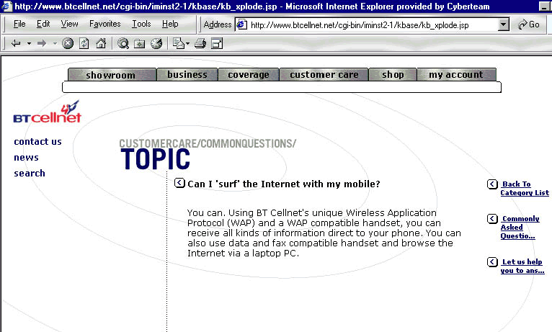The height and width of the screenshot is (332, 552).
Task: Click arrow icon next to Let us help
Action: click(492, 262)
